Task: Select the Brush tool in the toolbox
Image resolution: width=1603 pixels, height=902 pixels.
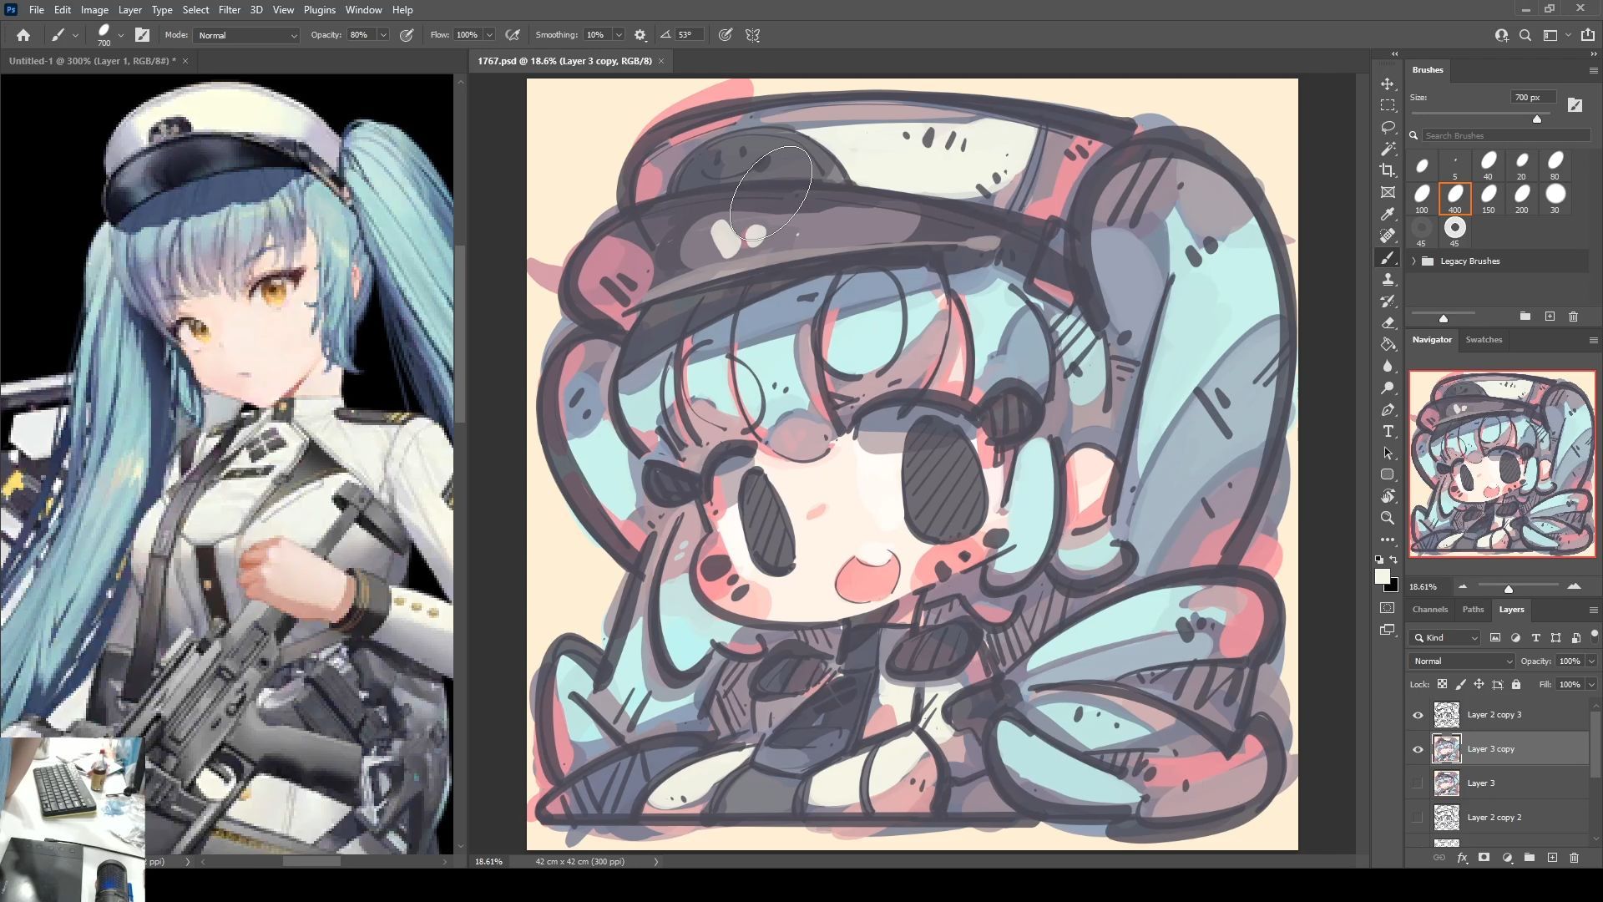Action: tap(1388, 258)
